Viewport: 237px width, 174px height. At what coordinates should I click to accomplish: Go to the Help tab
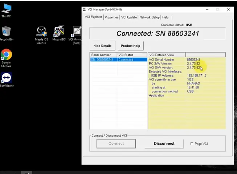pos(165,17)
